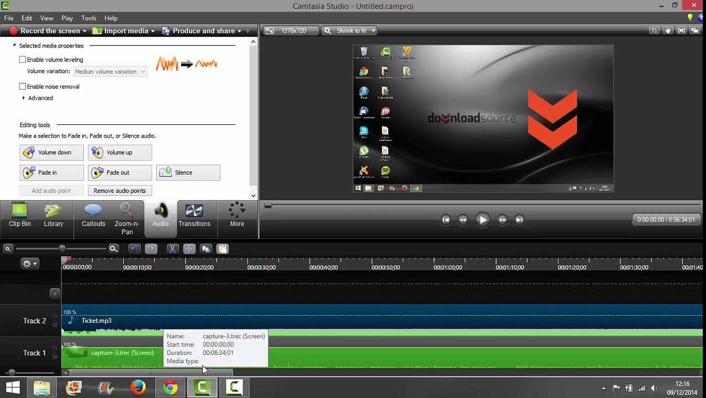Click the timeline zoom slider handle
This screenshot has width=706, height=398.
click(62, 249)
